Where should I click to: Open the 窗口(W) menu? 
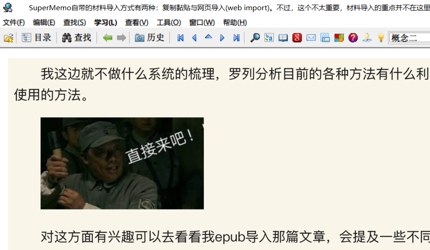click(x=202, y=22)
